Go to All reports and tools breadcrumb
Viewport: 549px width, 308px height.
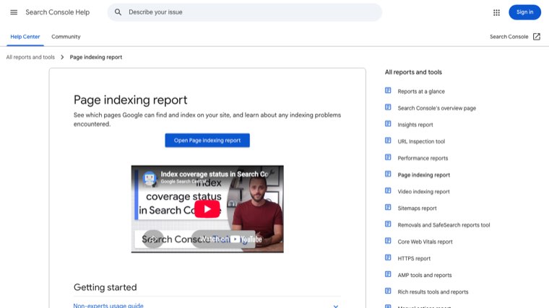pyautogui.click(x=30, y=57)
